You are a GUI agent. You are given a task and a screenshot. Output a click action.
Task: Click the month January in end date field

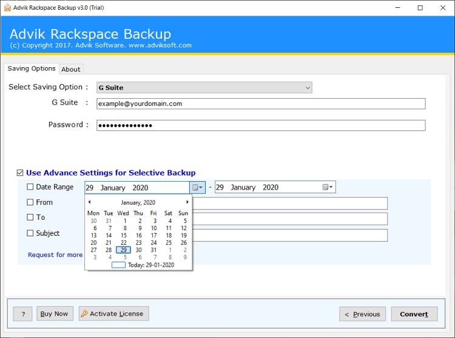coord(243,187)
